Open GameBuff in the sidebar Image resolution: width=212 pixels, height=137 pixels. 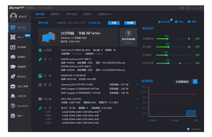19,106
